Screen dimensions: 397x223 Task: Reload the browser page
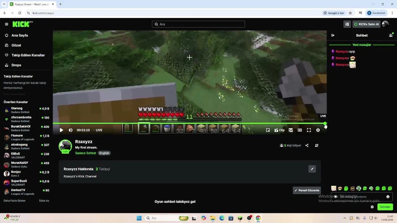(20, 13)
